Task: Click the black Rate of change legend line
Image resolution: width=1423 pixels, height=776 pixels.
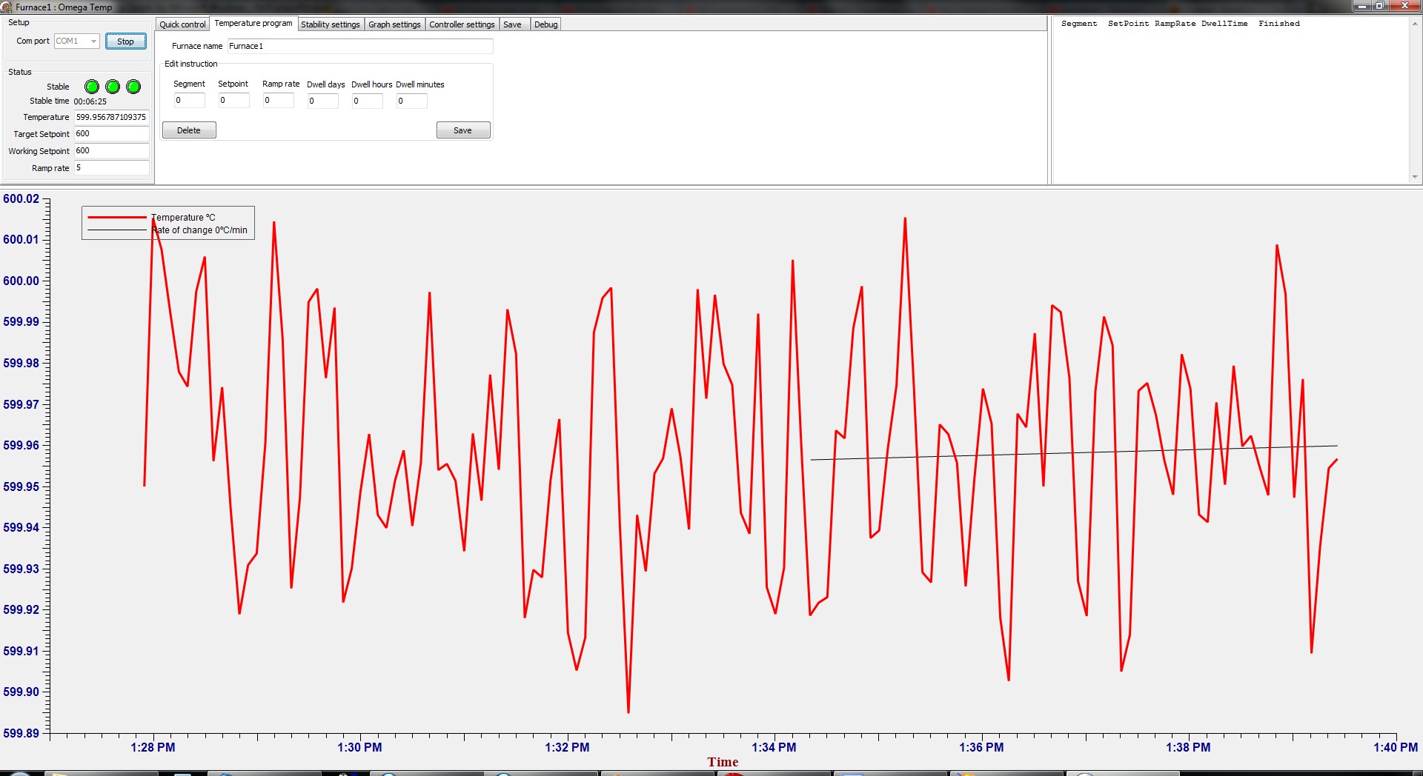Action: click(x=117, y=230)
